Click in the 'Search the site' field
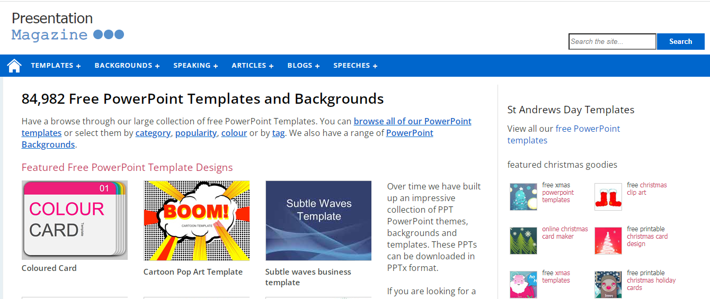 (x=612, y=41)
